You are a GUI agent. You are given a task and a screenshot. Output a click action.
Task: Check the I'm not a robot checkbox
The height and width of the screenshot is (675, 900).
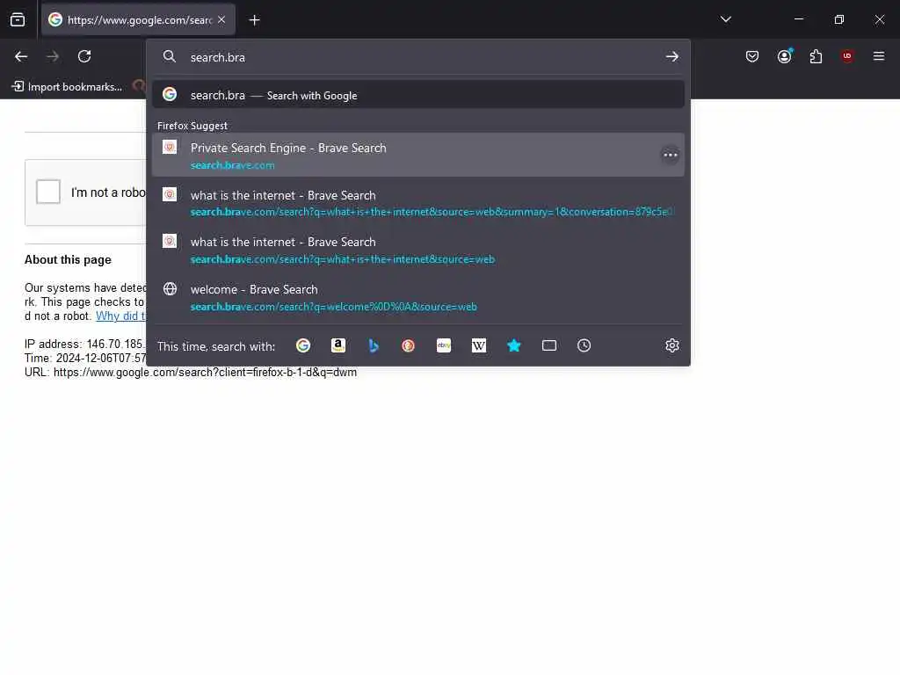48,192
